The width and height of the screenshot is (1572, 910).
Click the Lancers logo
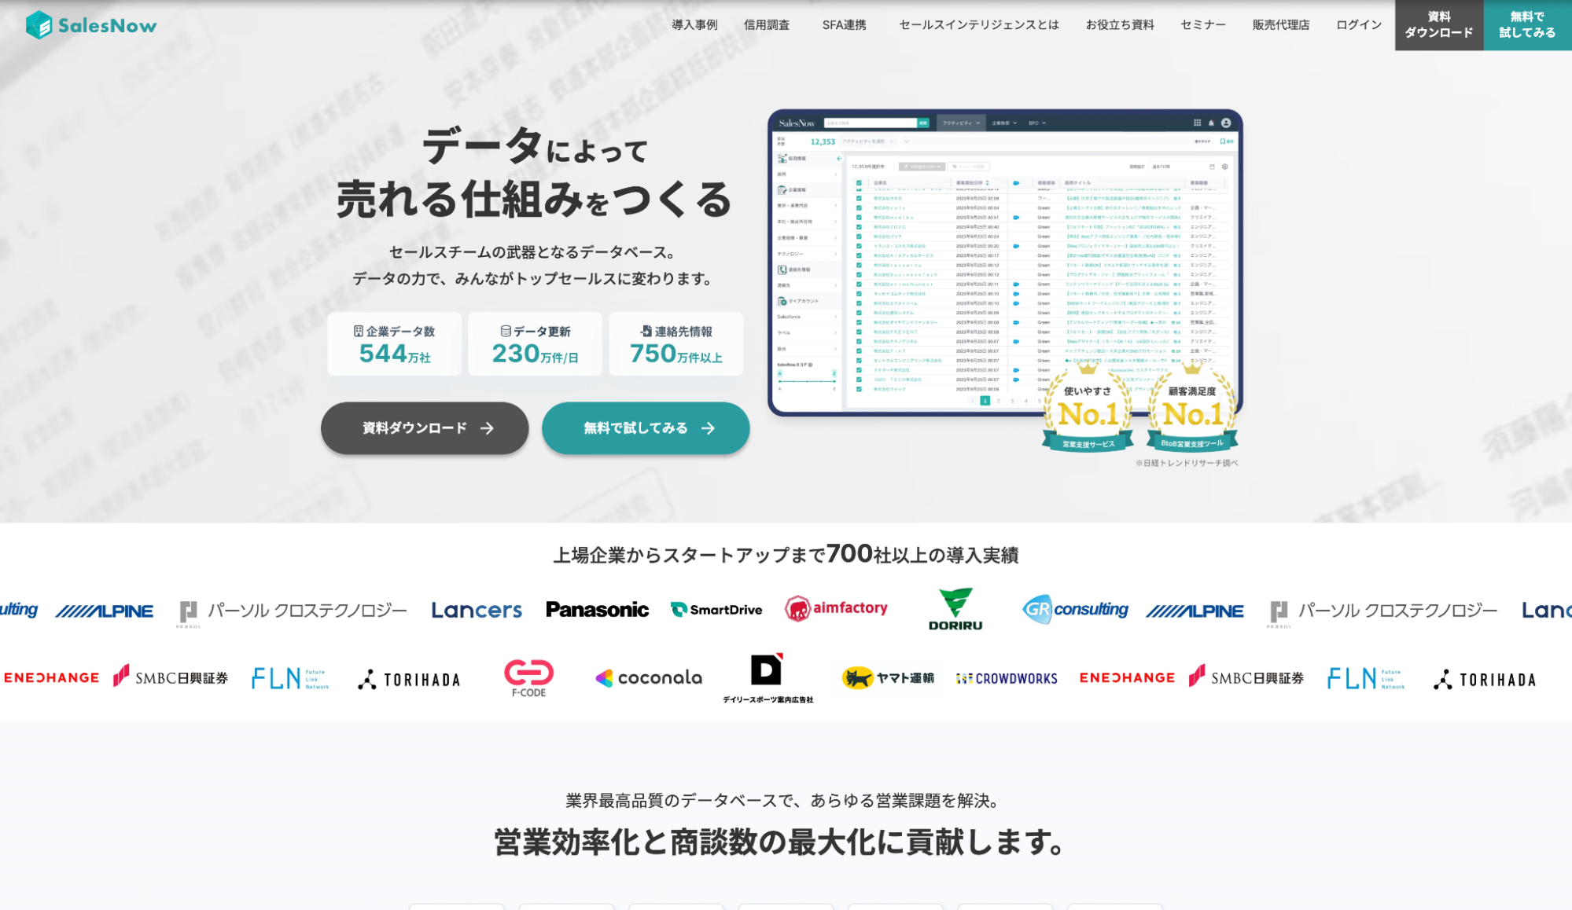(477, 610)
